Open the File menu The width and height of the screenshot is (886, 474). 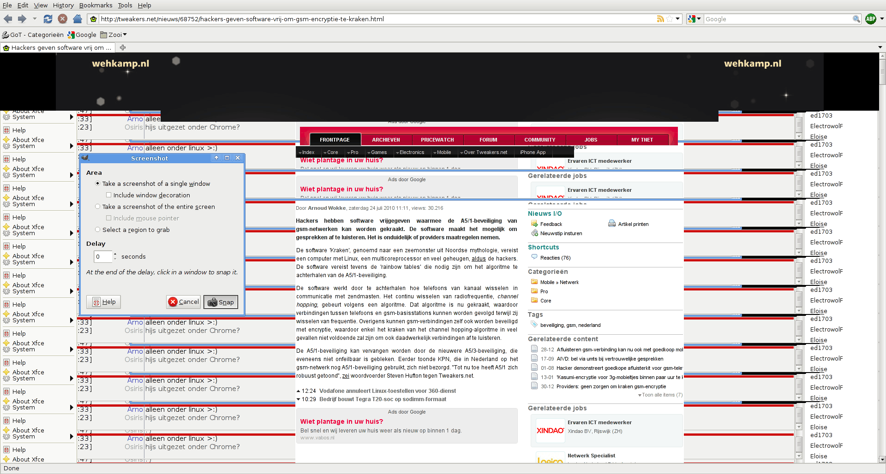7,5
